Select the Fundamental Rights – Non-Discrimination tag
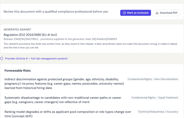Image resolution: width=184 pixels, height=118 pixels. click(x=153, y=79)
